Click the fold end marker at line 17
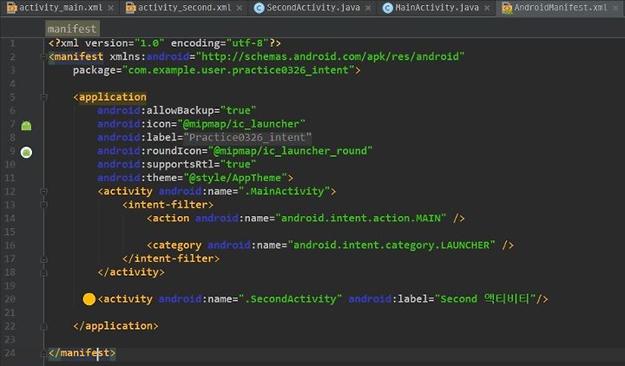The image size is (625, 366). (x=44, y=259)
